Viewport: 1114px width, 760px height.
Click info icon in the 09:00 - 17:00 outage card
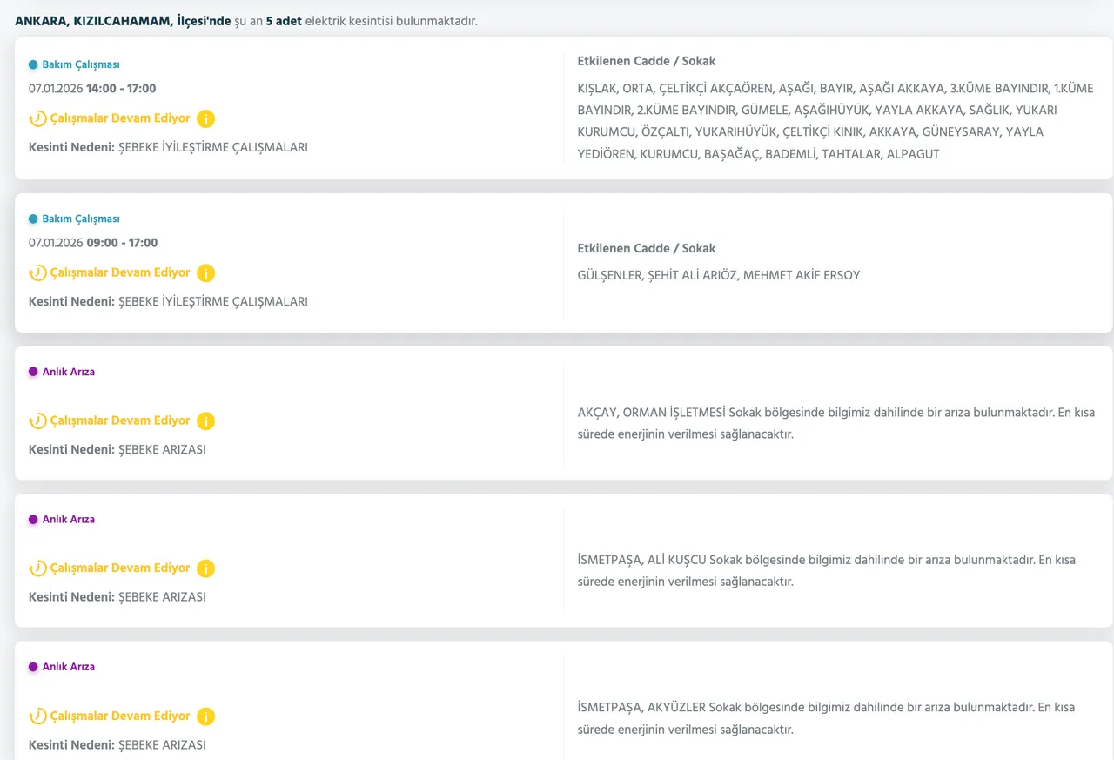pyautogui.click(x=205, y=273)
